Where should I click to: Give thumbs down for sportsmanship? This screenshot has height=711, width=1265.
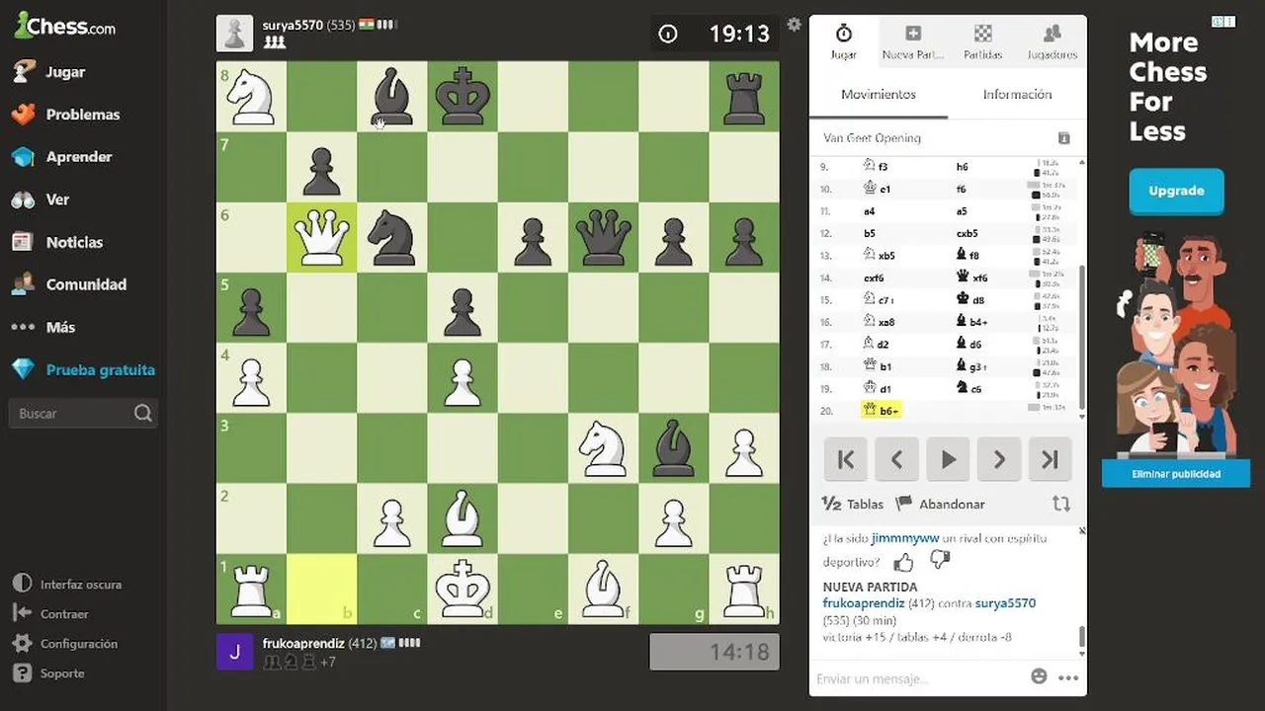pos(940,561)
